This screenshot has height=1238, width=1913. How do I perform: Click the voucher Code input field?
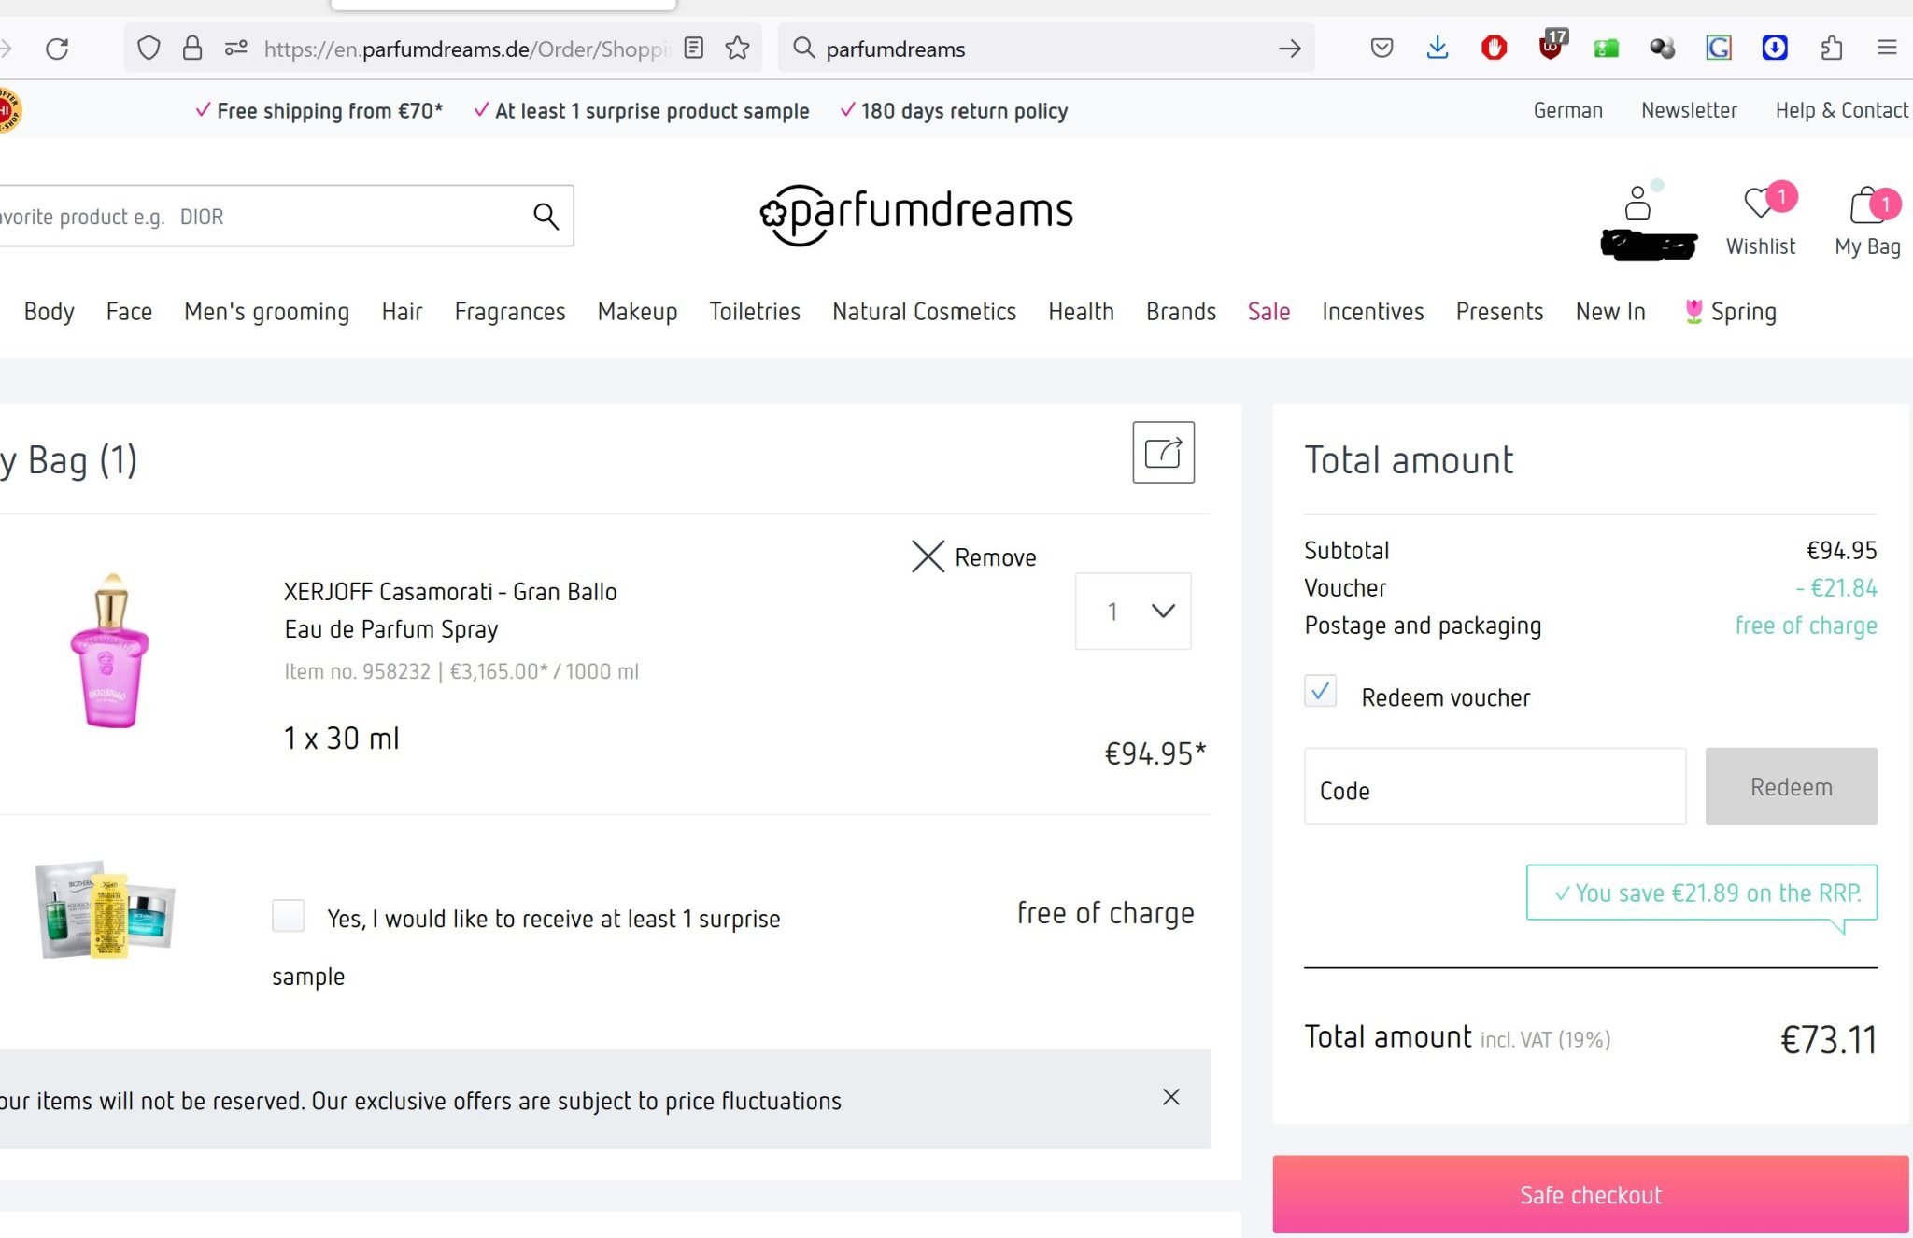coord(1495,787)
